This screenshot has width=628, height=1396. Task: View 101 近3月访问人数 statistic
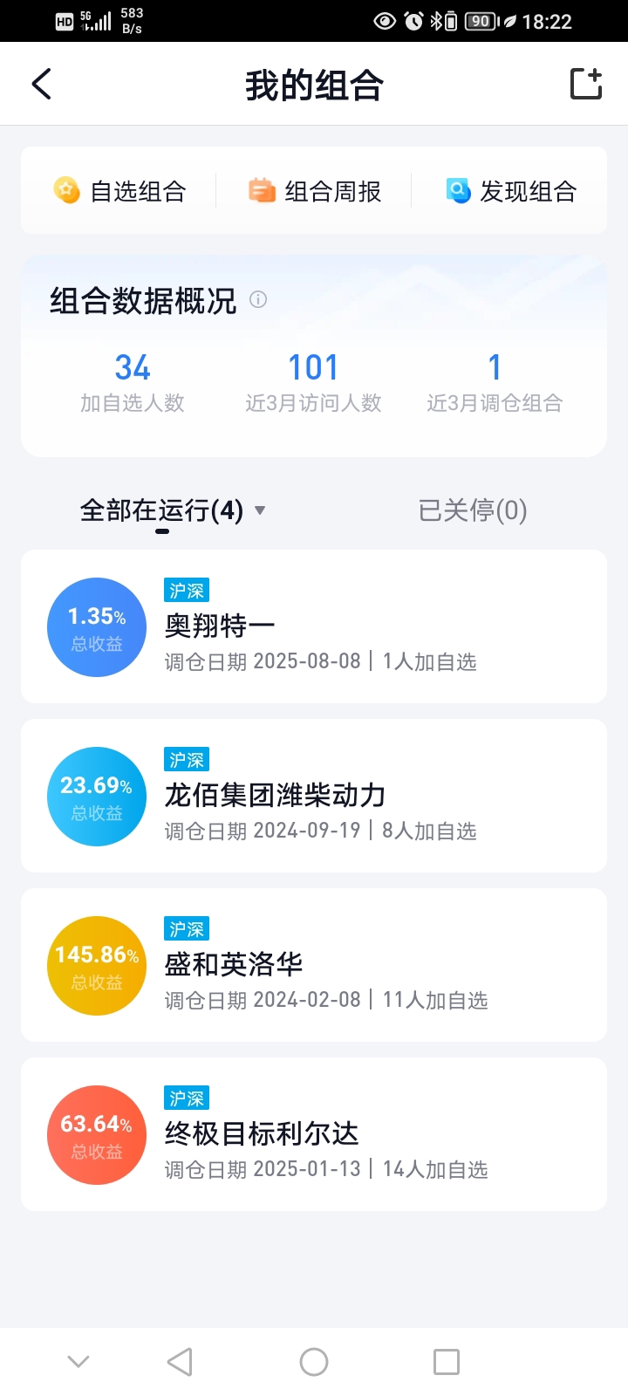coord(314,382)
